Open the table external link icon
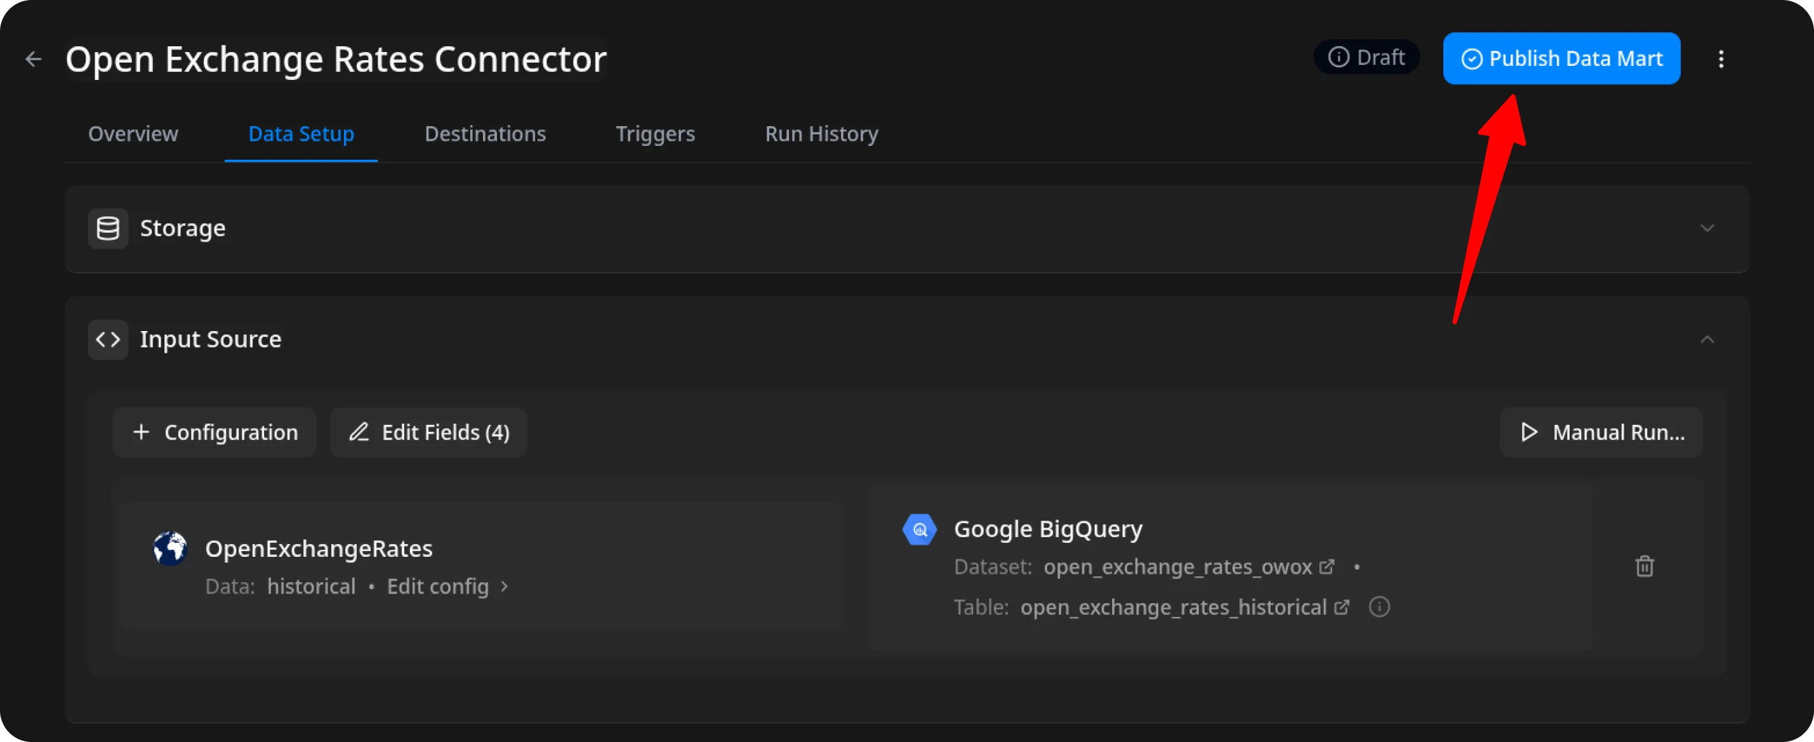Viewport: 1814px width, 742px height. click(1342, 607)
